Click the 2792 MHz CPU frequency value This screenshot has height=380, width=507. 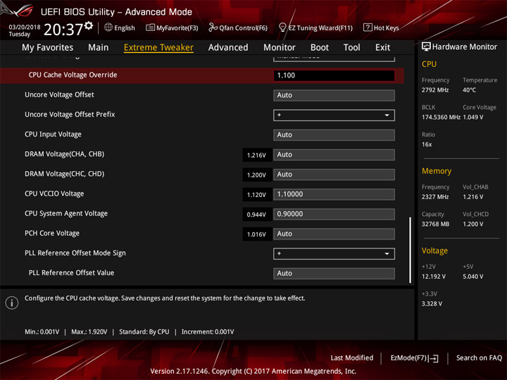435,90
